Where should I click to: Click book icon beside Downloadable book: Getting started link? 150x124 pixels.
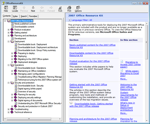[71, 103]
